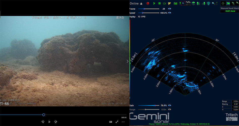Click the X coordinate readout field
This screenshot has height=126, width=239.
point(235,107)
